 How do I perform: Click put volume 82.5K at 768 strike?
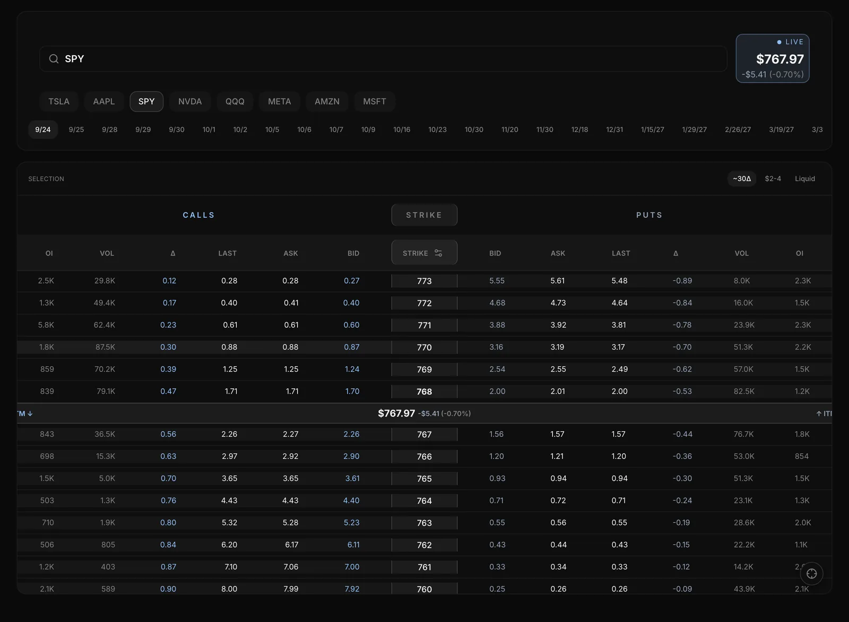tap(744, 391)
